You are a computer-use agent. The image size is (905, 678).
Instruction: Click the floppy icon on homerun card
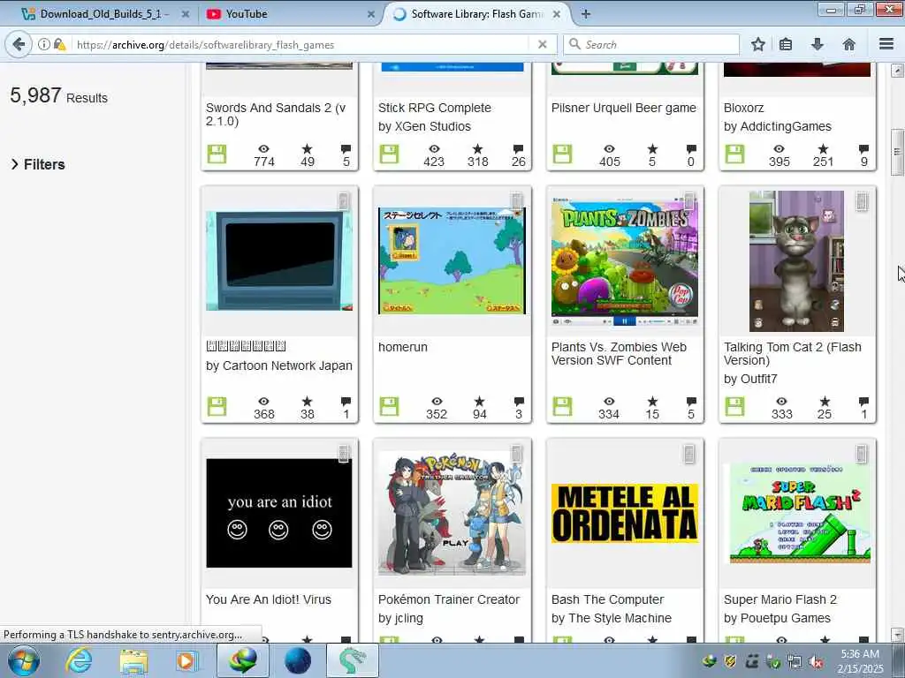pos(389,406)
